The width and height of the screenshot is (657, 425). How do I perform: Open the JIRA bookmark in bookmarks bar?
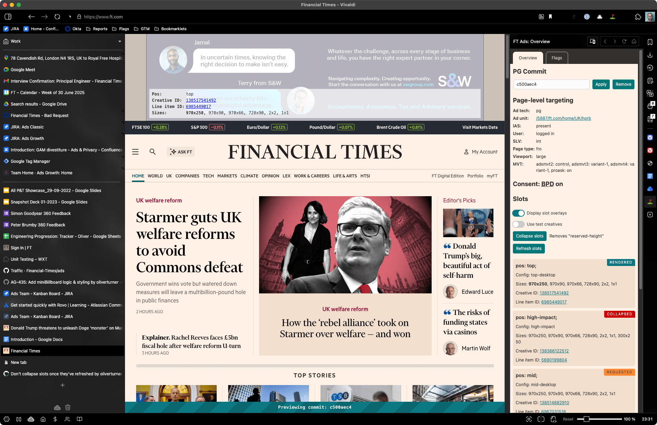pyautogui.click(x=11, y=29)
